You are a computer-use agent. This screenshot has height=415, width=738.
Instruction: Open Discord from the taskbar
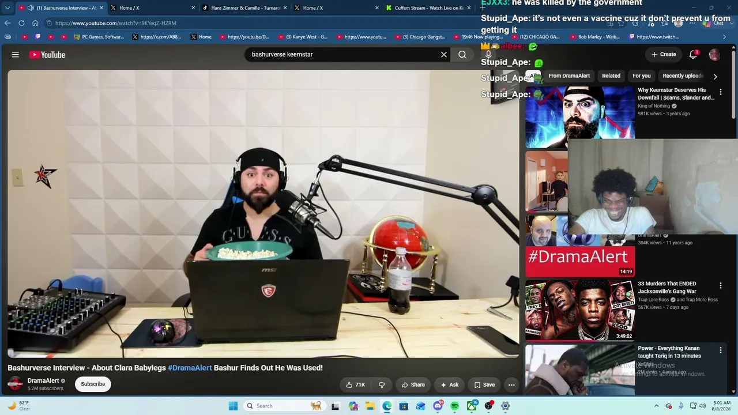pyautogui.click(x=438, y=406)
